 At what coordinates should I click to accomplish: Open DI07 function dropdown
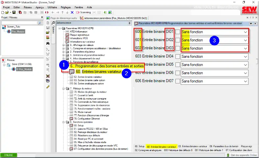246,81
